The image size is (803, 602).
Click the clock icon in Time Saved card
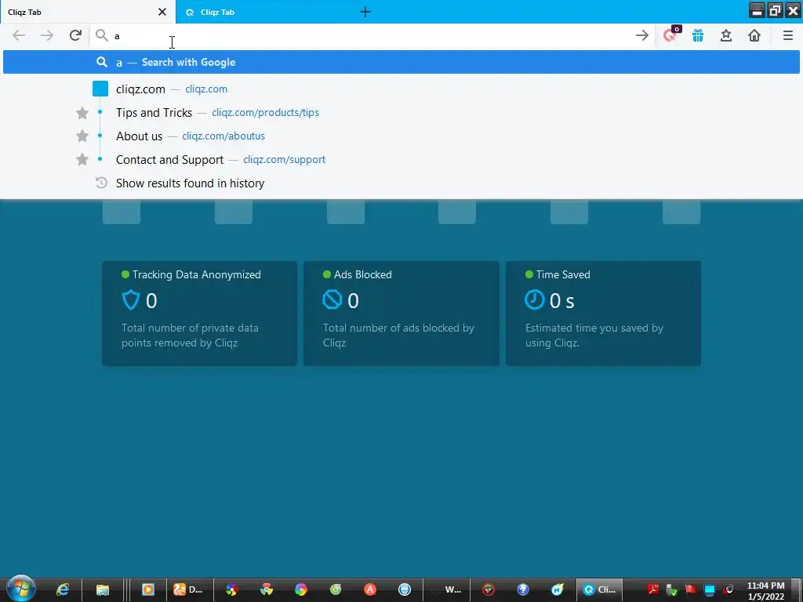point(534,299)
